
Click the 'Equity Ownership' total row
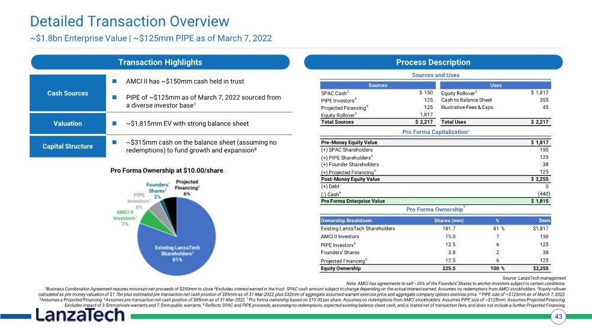point(435,268)
